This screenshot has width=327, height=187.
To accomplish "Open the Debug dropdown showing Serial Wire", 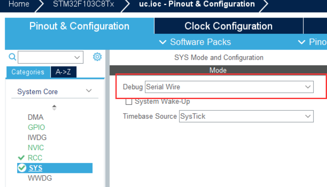I will click(229, 87).
